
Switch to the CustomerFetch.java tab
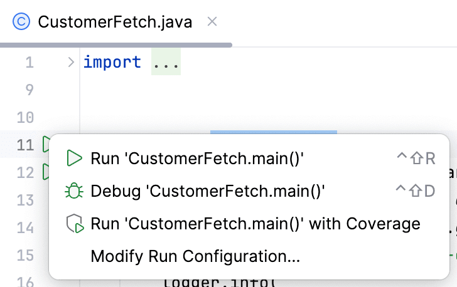115,22
